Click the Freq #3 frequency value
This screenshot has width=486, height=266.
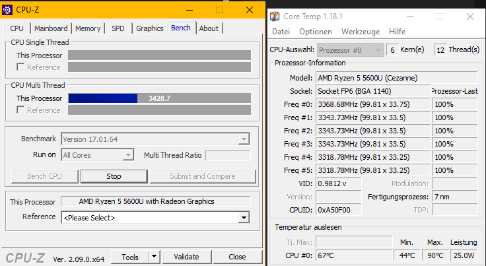(x=373, y=144)
